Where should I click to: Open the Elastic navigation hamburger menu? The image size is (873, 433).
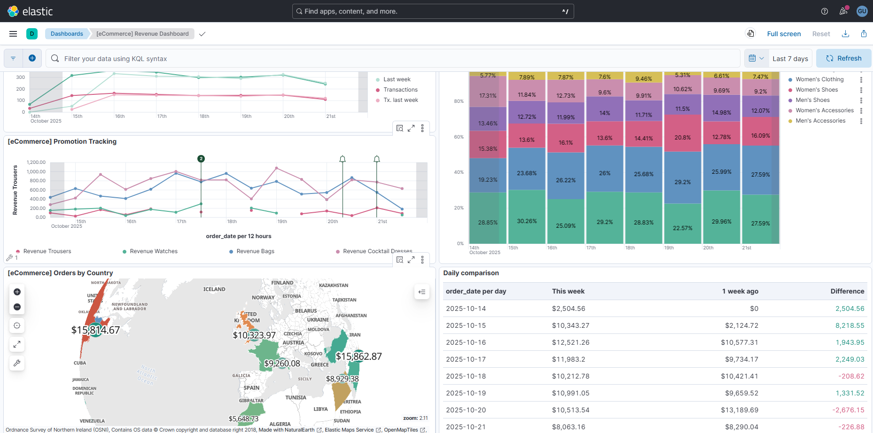tap(13, 33)
